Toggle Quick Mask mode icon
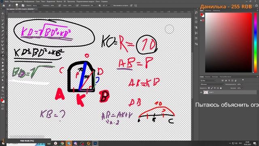Image resolution: width=259 pixels, height=146 pixels. pyautogui.click(x=2, y=105)
